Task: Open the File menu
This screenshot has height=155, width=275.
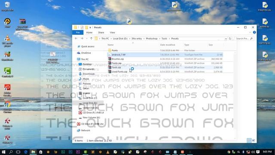Action: pyautogui.click(x=78, y=33)
